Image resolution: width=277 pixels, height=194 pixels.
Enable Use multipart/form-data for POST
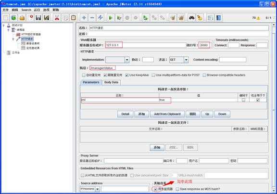pos(153,75)
